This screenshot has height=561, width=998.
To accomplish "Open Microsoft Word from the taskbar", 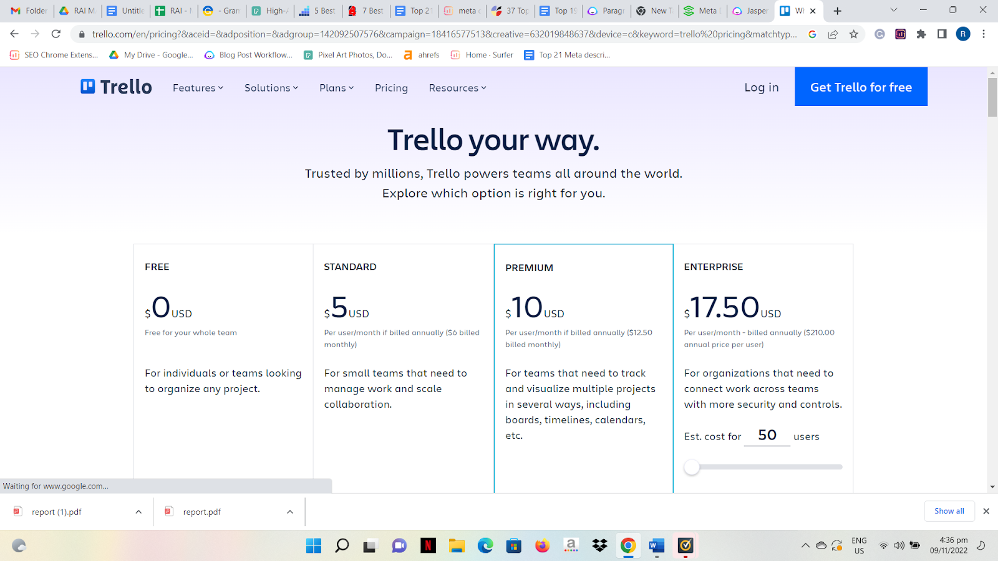I will (x=657, y=546).
